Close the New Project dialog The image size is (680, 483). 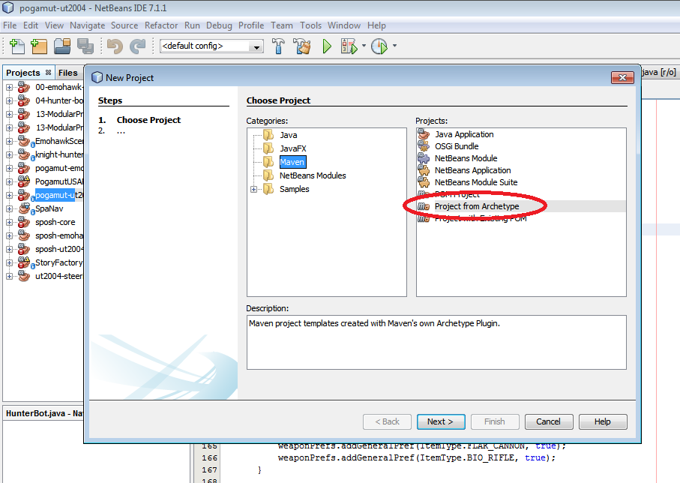(x=622, y=78)
